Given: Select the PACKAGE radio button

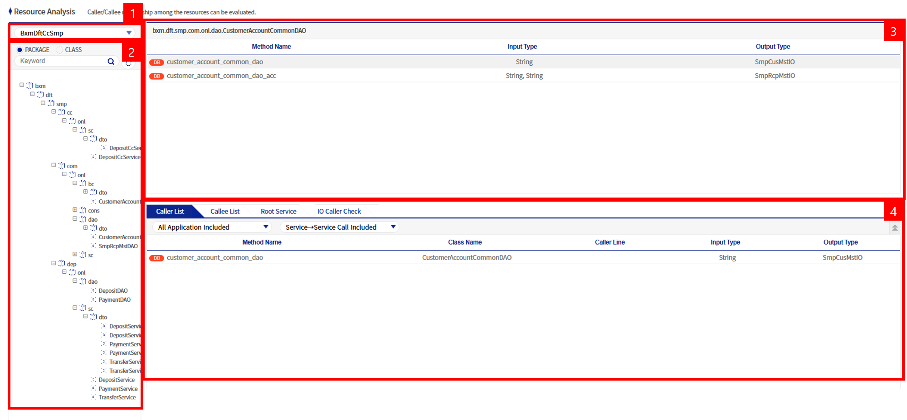Looking at the screenshot, I should (x=20, y=50).
